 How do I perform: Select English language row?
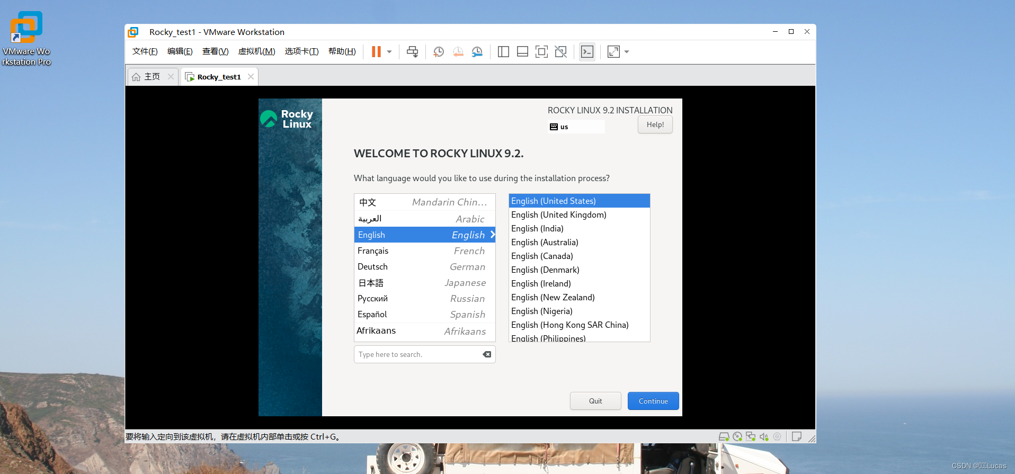[424, 235]
